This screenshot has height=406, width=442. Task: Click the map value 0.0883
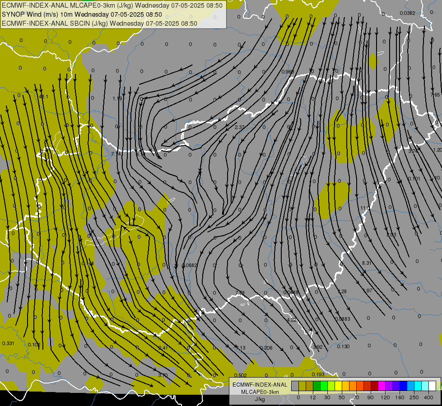(x=343, y=319)
